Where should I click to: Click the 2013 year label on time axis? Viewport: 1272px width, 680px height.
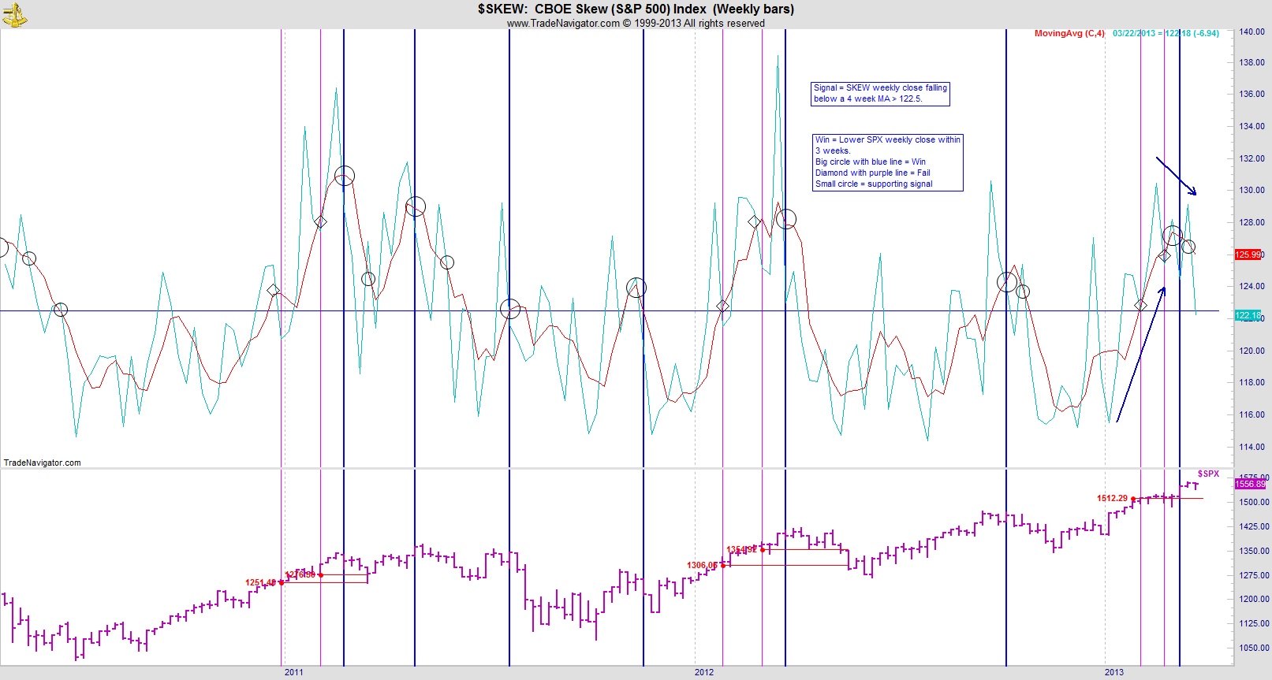[x=1114, y=672]
